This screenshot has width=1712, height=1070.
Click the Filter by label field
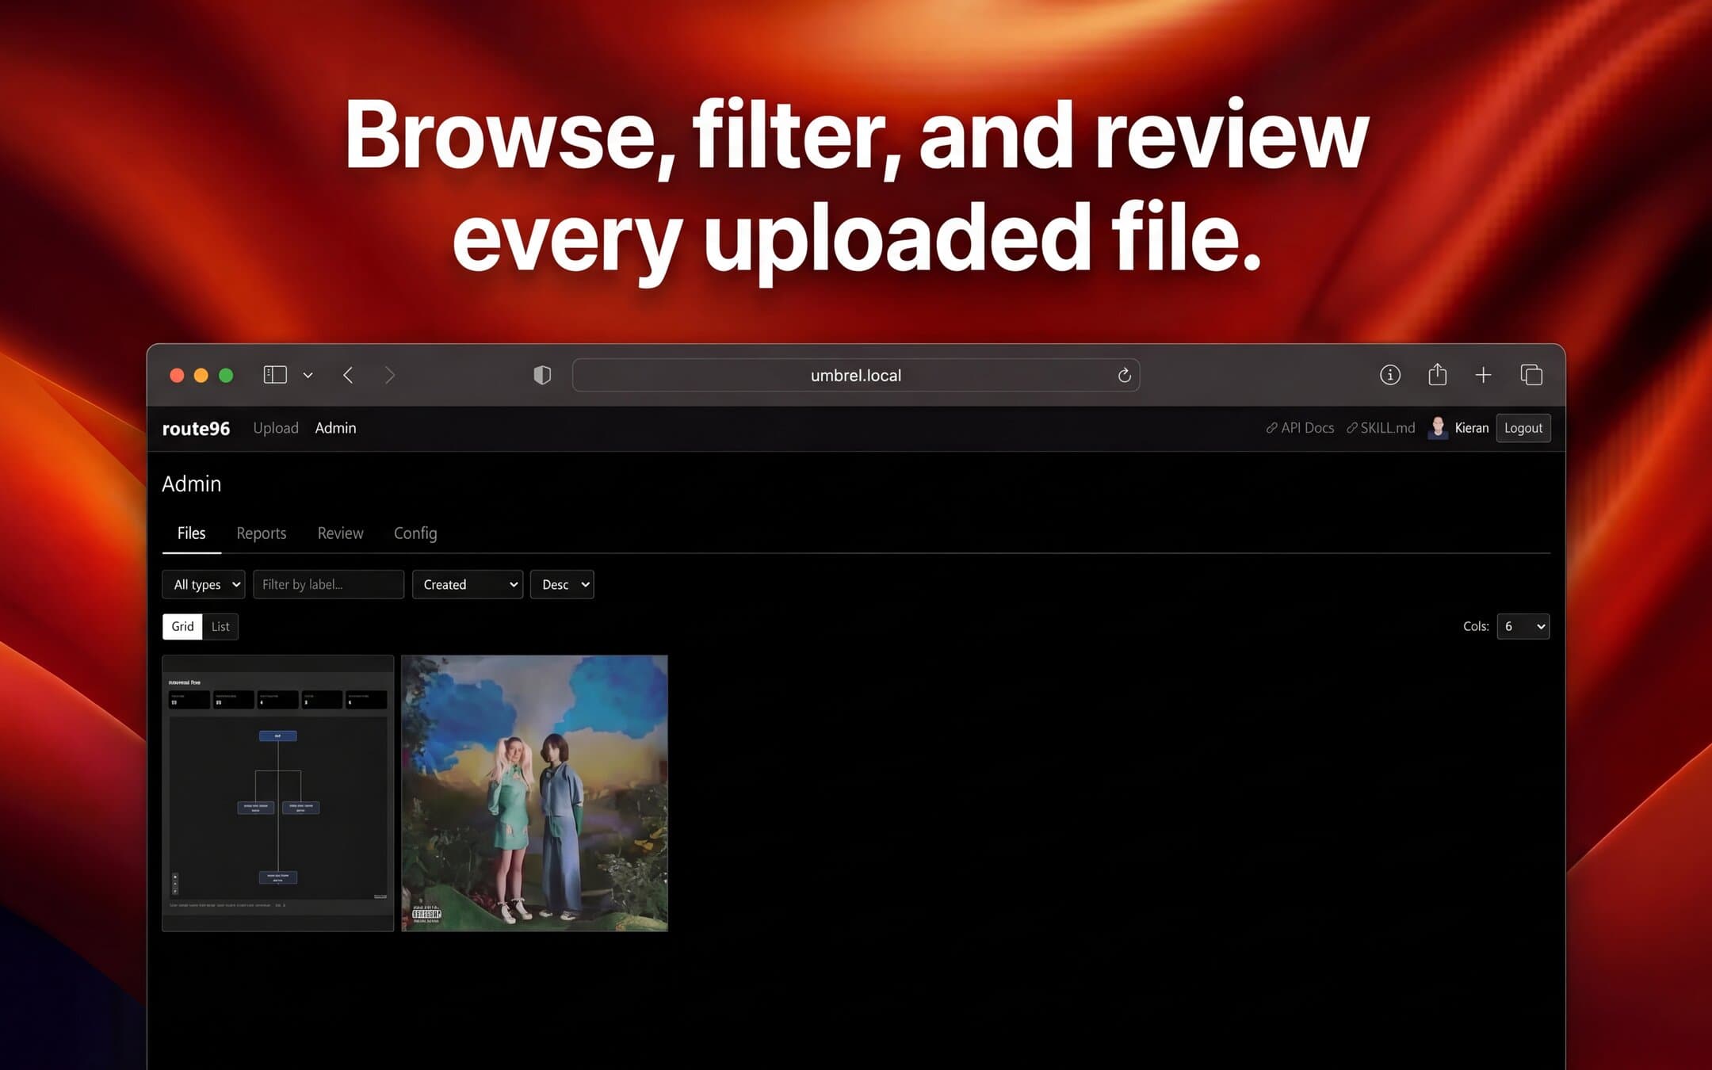(x=328, y=585)
